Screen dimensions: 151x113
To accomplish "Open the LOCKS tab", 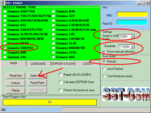I will [x=87, y=64].
